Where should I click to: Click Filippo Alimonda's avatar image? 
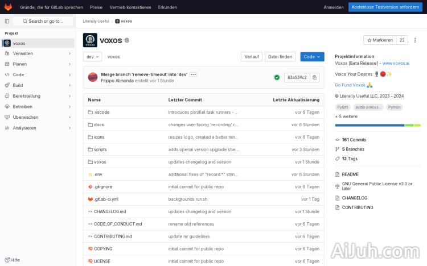click(x=93, y=77)
